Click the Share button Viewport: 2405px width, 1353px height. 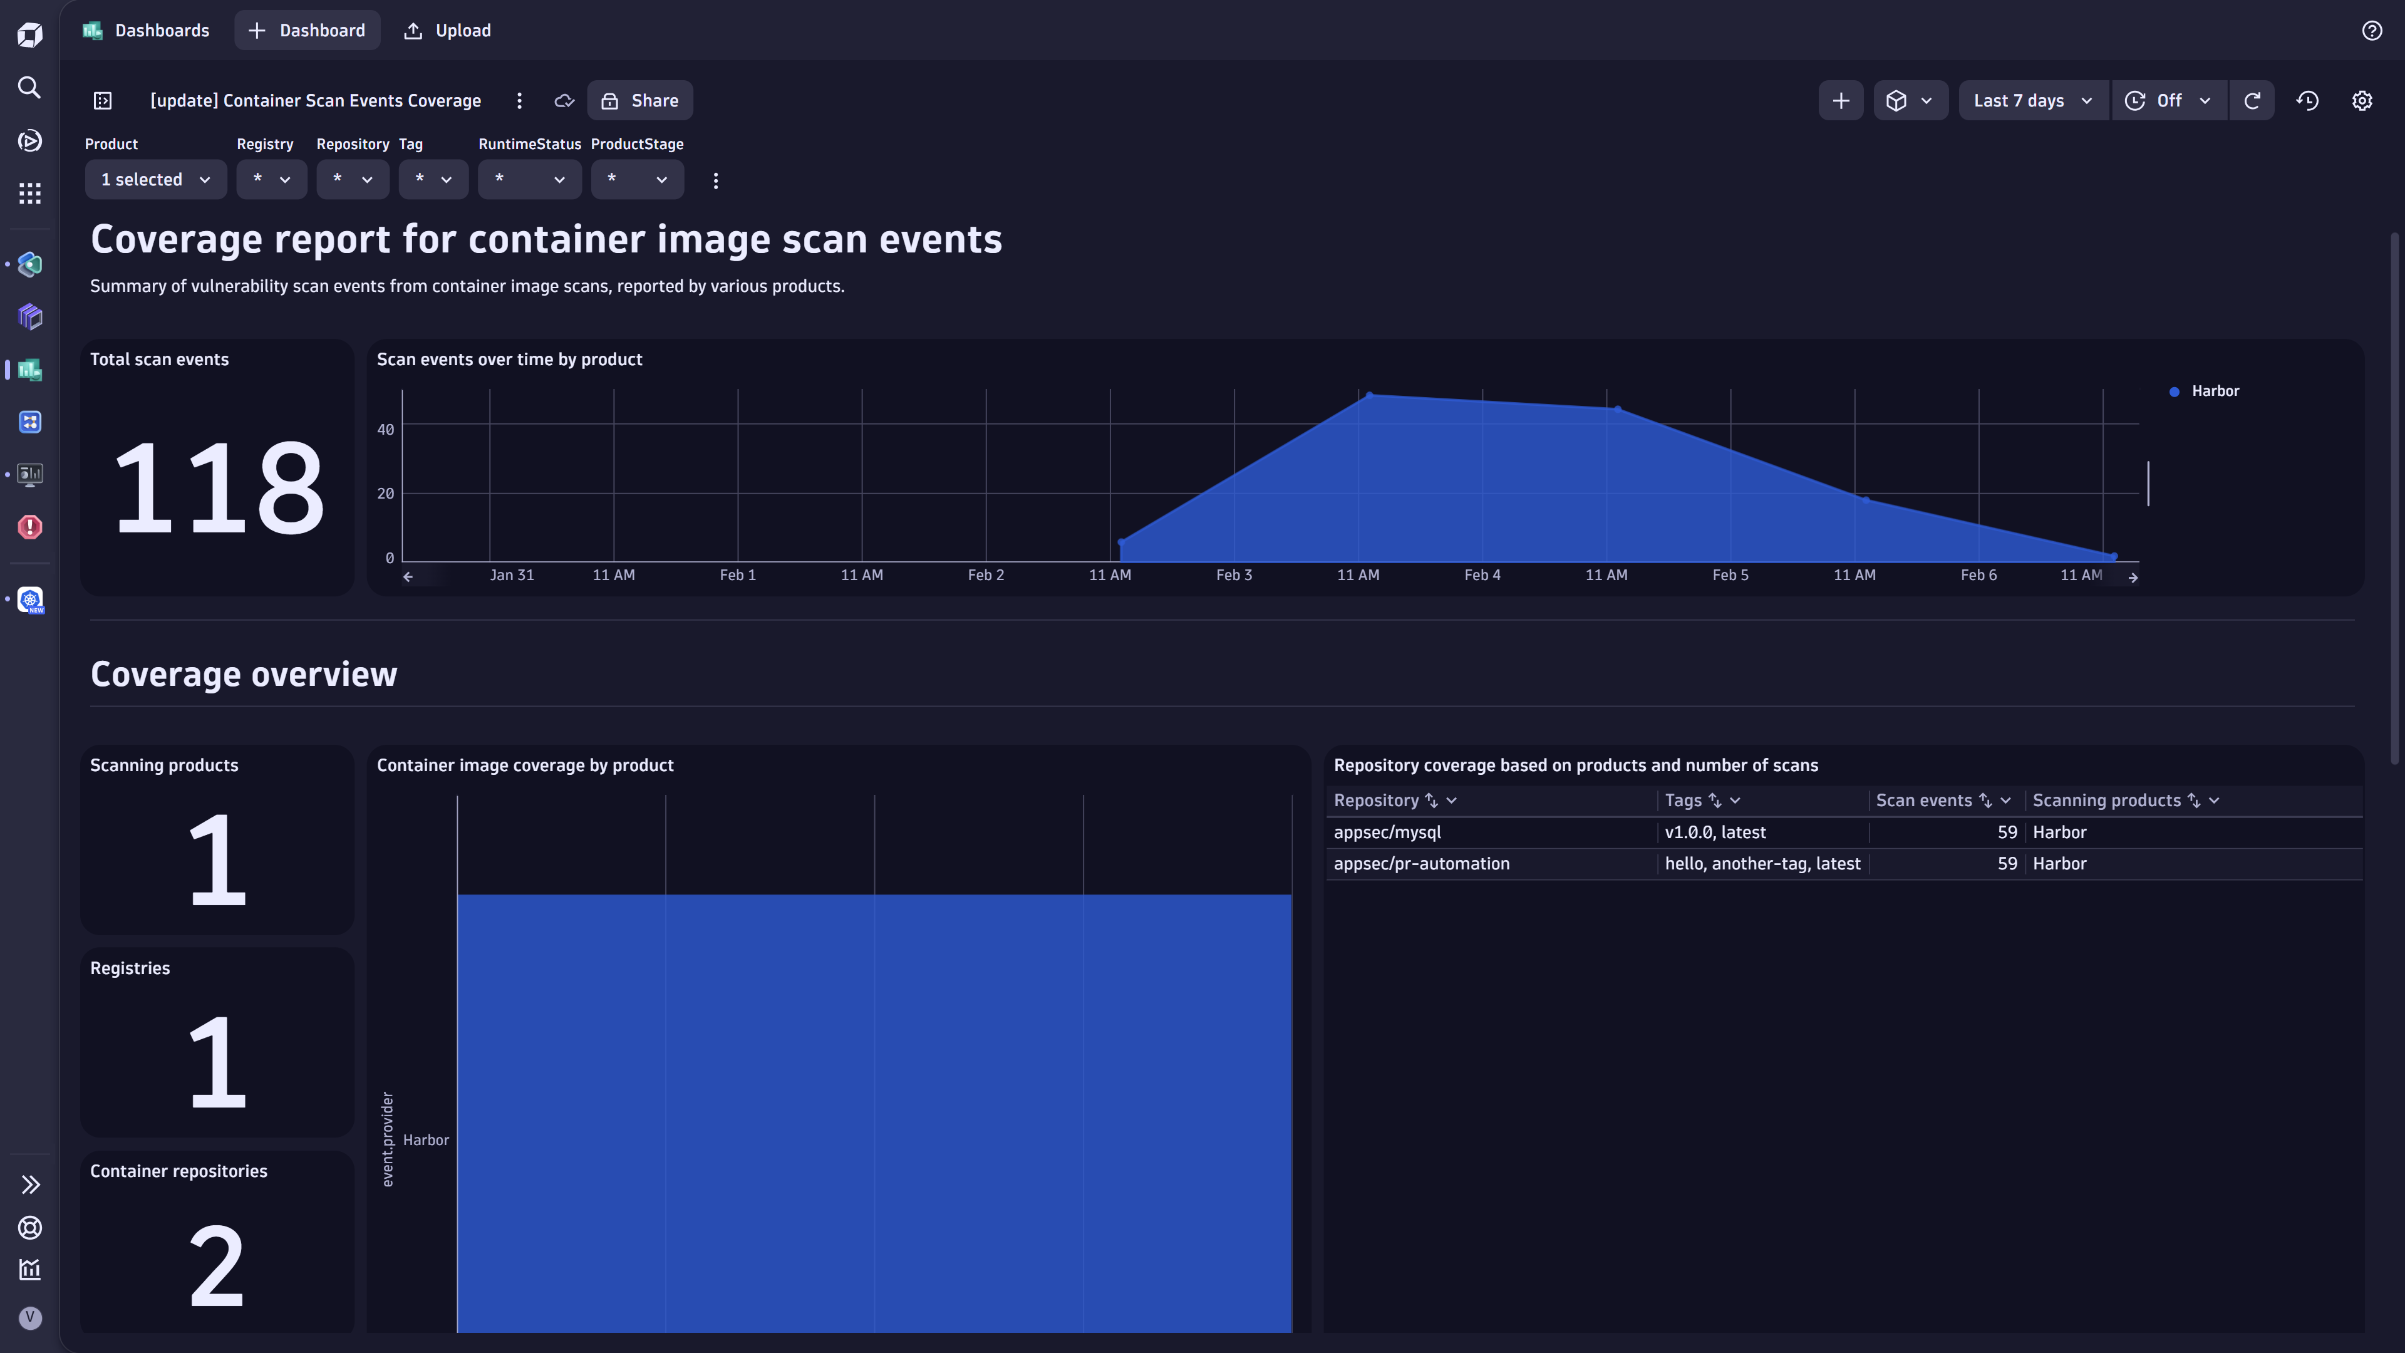[639, 100]
